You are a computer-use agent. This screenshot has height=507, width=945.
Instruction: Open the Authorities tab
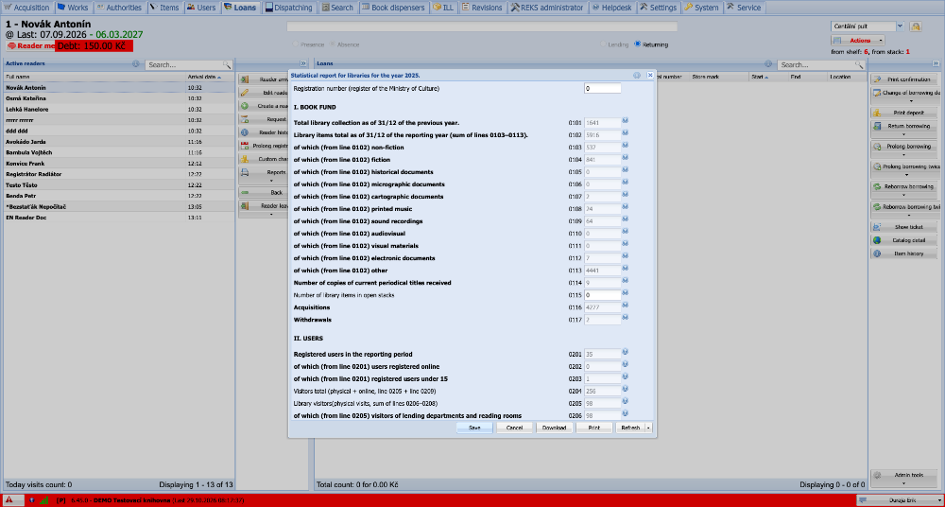click(119, 8)
